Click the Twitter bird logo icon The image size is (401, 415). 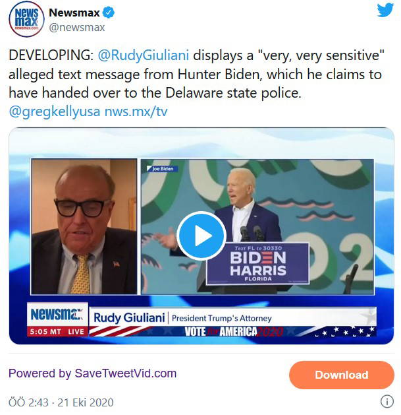coord(385,11)
